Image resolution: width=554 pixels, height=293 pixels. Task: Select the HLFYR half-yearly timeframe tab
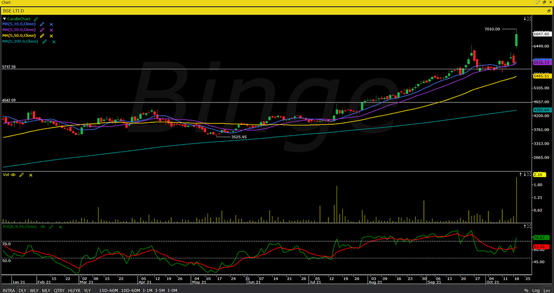coord(74,290)
